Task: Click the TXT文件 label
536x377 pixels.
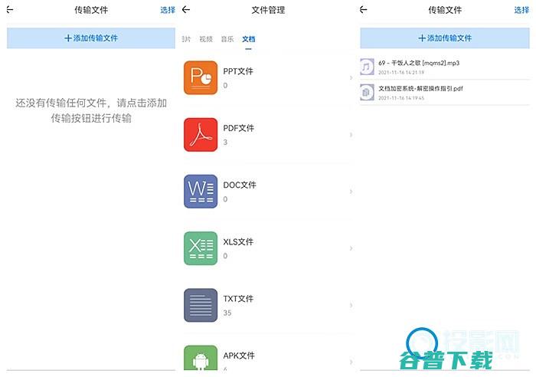Action: coord(238,298)
